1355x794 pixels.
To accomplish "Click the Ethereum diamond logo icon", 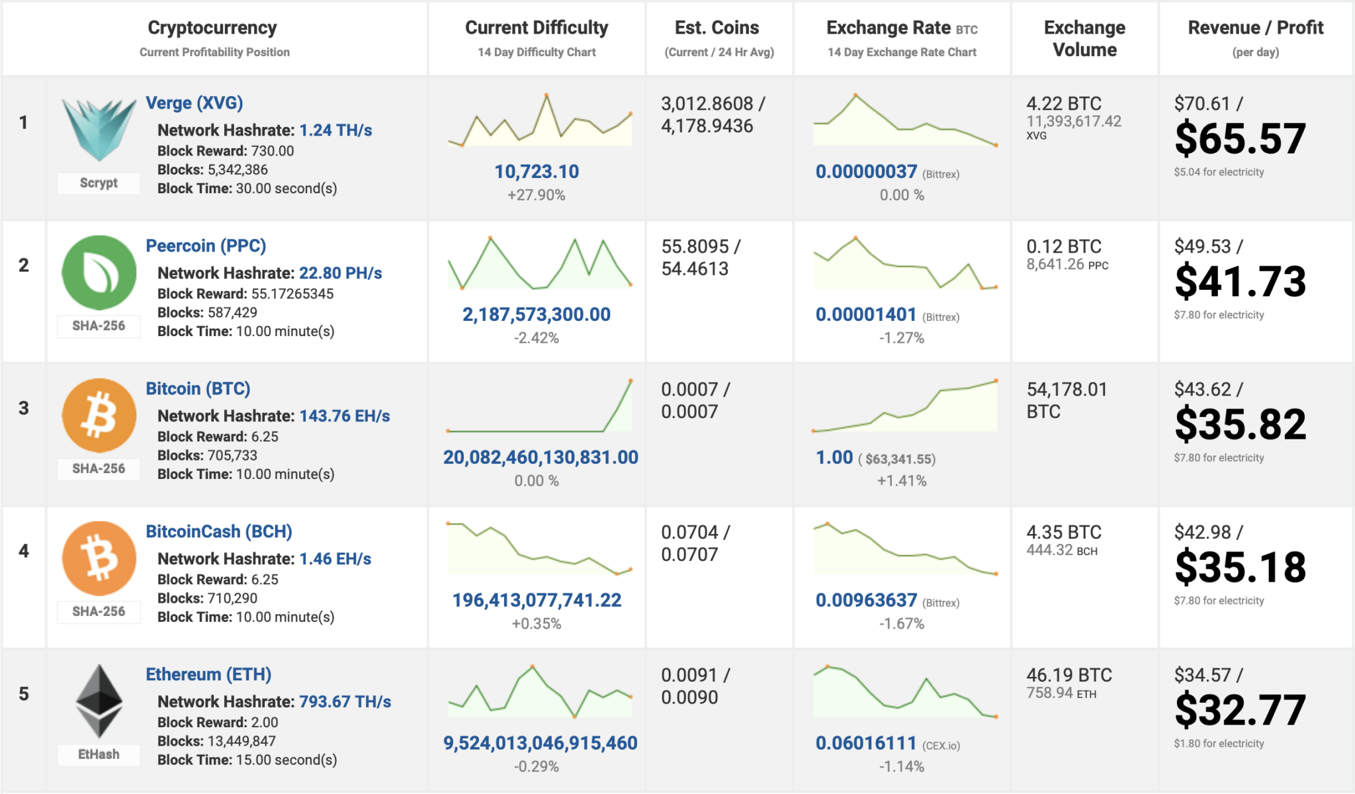I will pyautogui.click(x=99, y=701).
